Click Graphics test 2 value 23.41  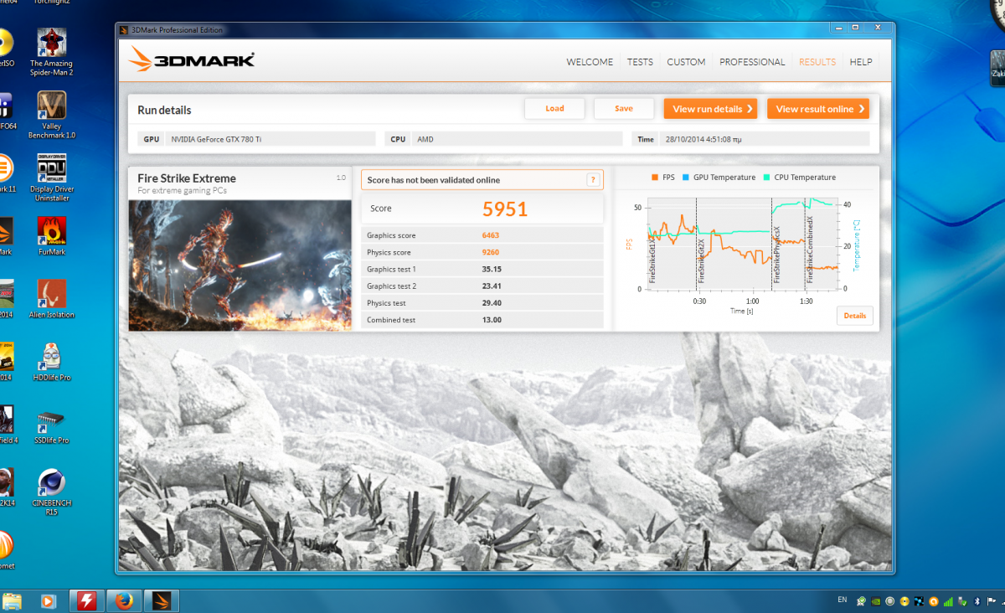[x=492, y=286]
